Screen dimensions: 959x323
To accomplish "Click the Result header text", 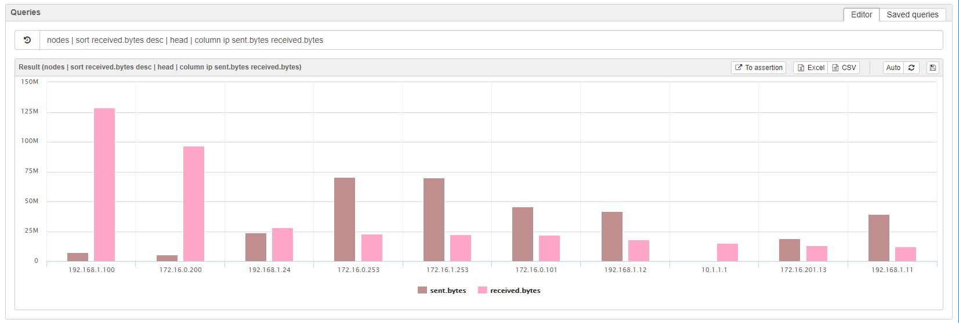I will tap(160, 67).
